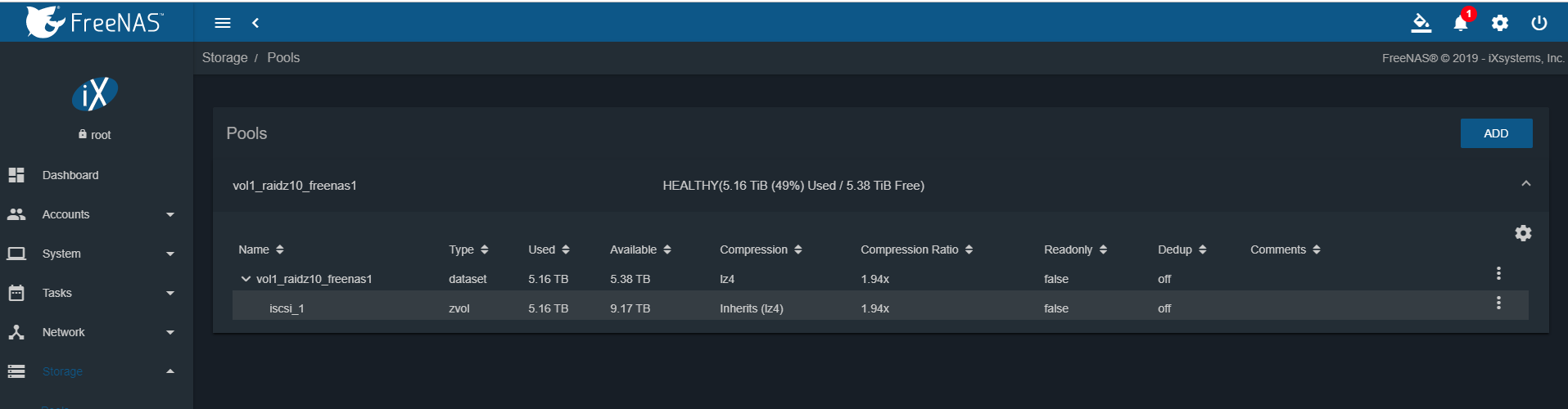Open the theme paint bucket icon
The image size is (1568, 409).
click(1421, 23)
